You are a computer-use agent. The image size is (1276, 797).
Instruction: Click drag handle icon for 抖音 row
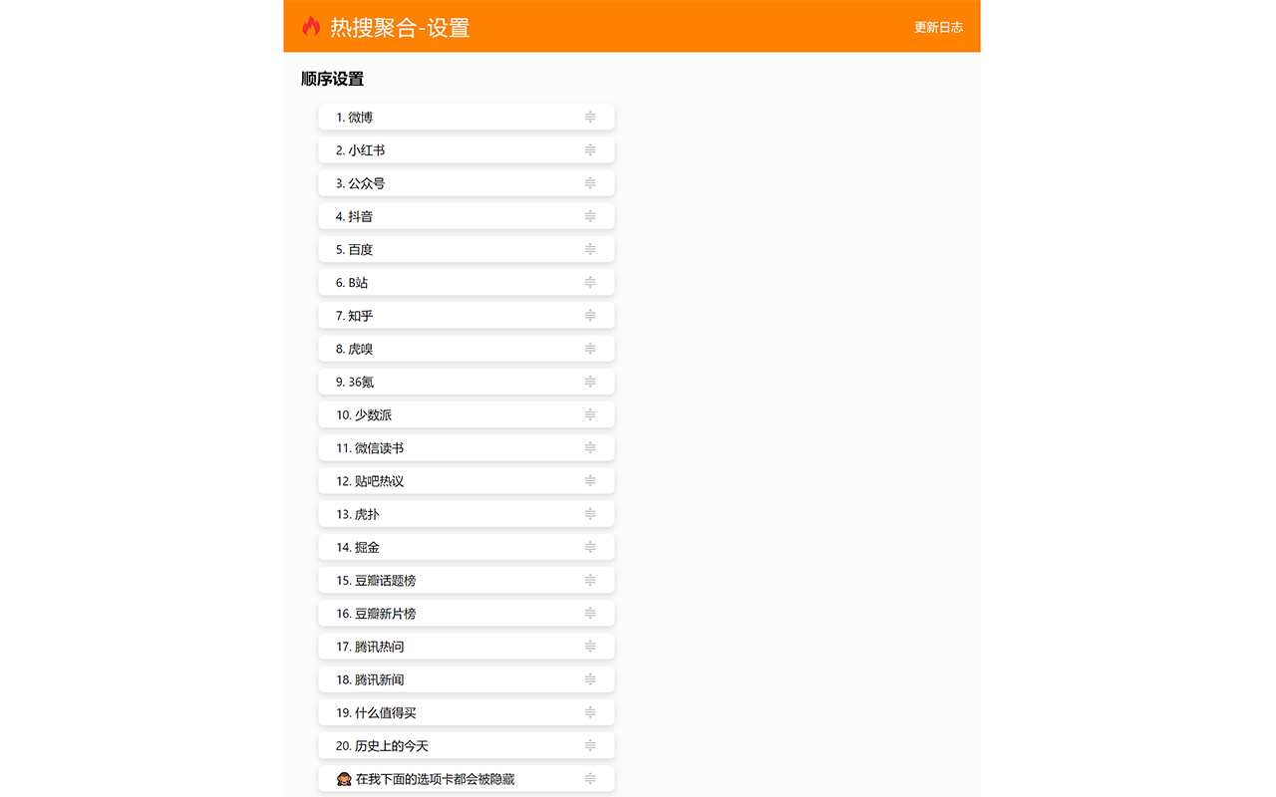(590, 216)
